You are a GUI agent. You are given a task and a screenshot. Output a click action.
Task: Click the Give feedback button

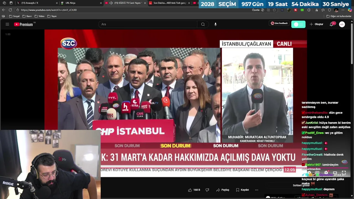point(279,23)
